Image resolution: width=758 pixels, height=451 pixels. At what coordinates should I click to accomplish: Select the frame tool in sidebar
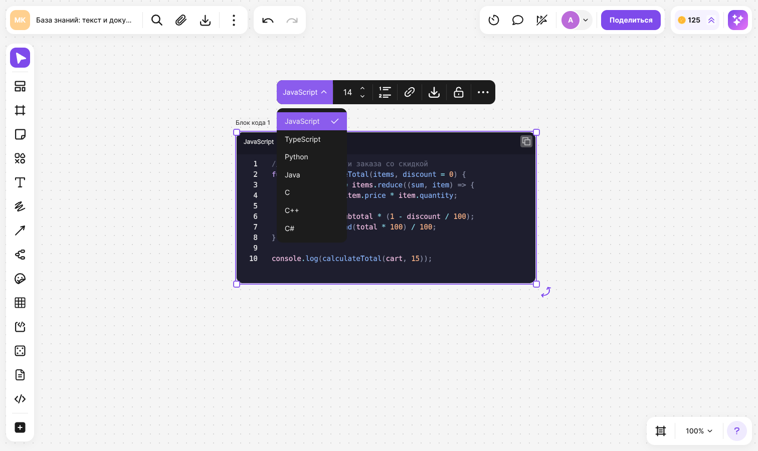tap(20, 110)
